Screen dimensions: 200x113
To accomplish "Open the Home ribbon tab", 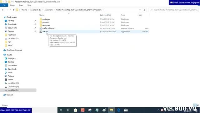I will pyautogui.click(x=12, y=5).
